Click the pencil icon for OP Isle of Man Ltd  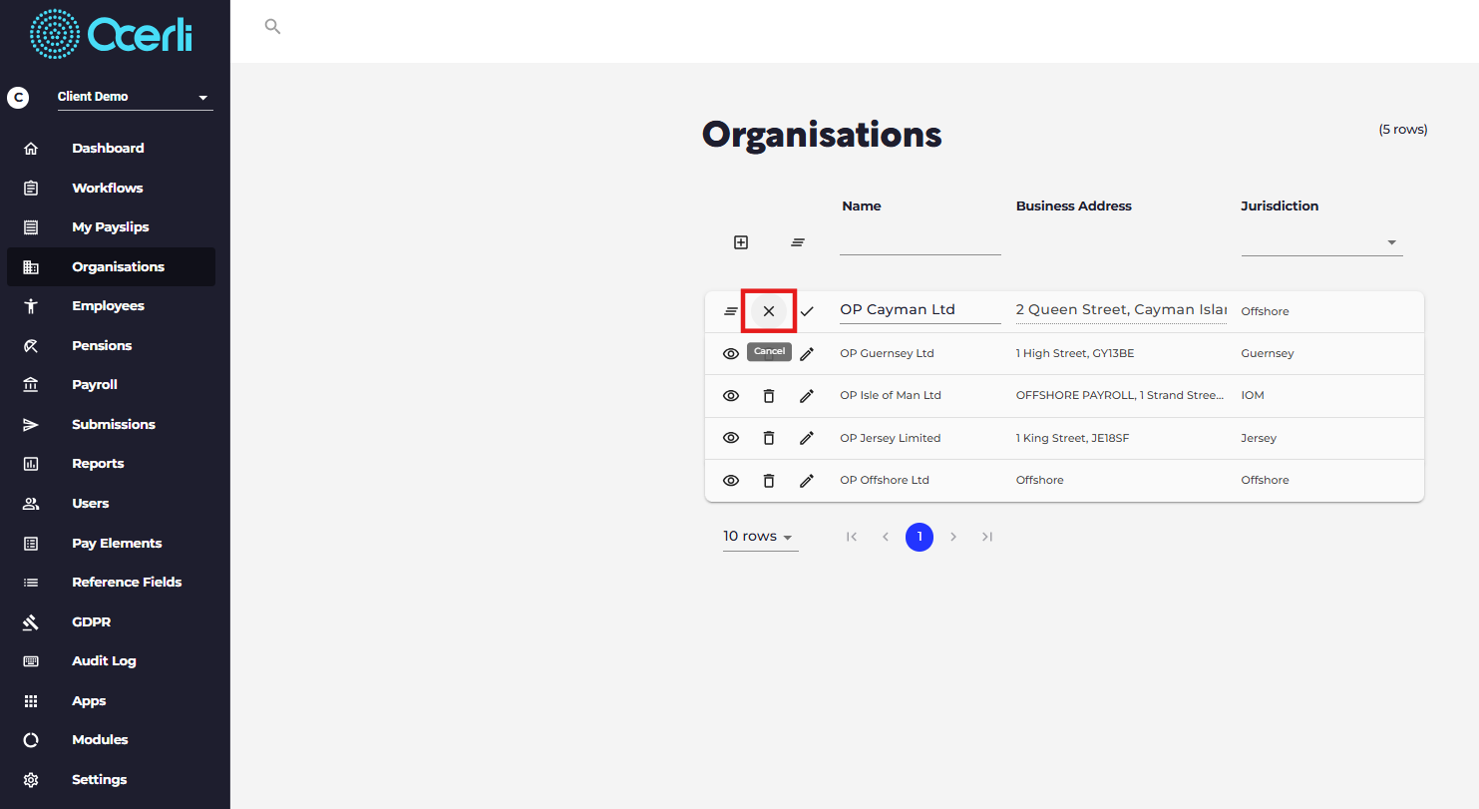[807, 396]
